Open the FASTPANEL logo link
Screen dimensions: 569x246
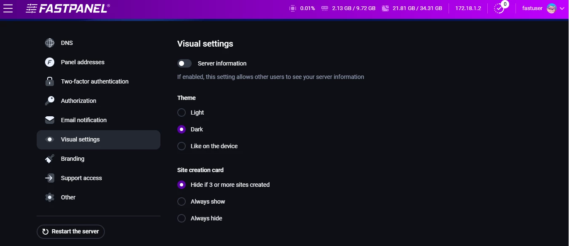coord(67,8)
